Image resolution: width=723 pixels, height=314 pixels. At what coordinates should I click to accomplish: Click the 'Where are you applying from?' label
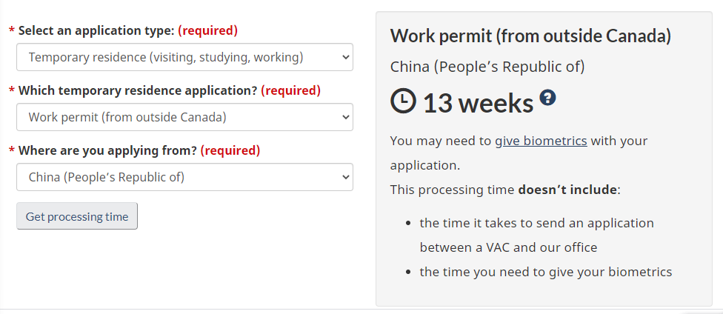tap(107, 150)
